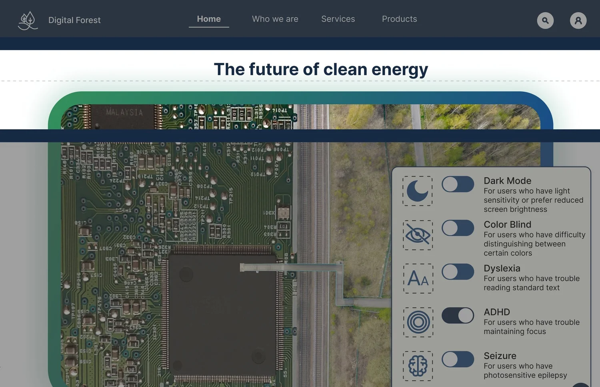Click the ADHD concentric circles icon
600x387 pixels.
point(418,322)
